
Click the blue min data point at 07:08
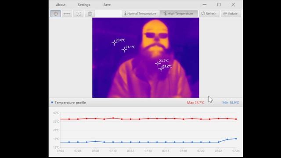point(96,141)
